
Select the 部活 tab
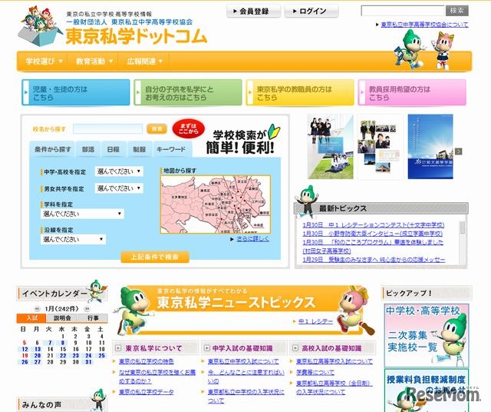pyautogui.click(x=88, y=149)
